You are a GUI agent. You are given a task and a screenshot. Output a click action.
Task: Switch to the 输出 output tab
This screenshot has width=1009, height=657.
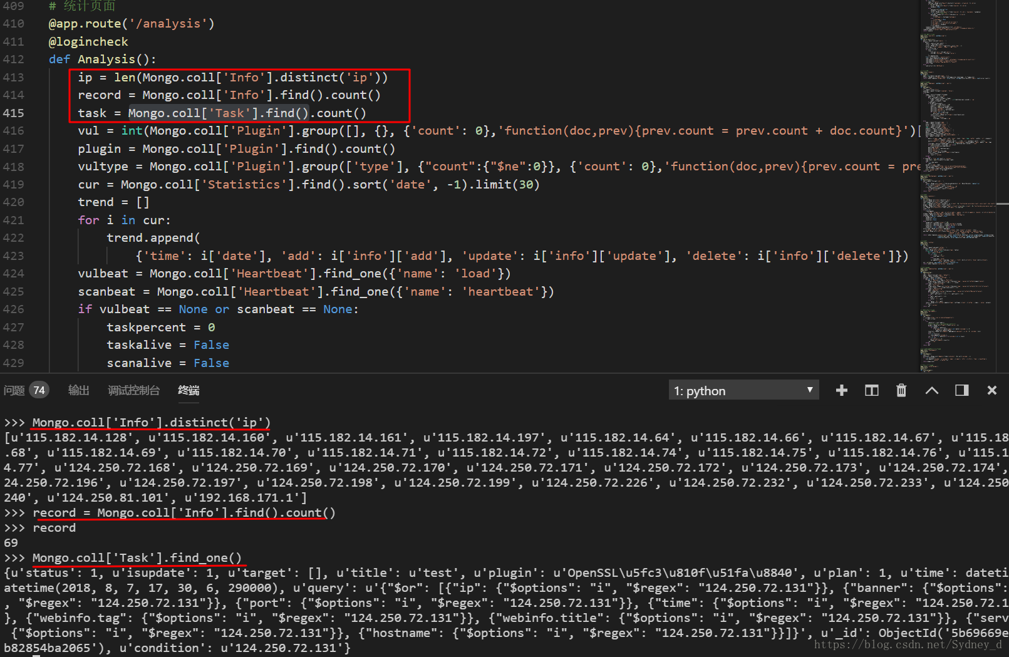78,390
